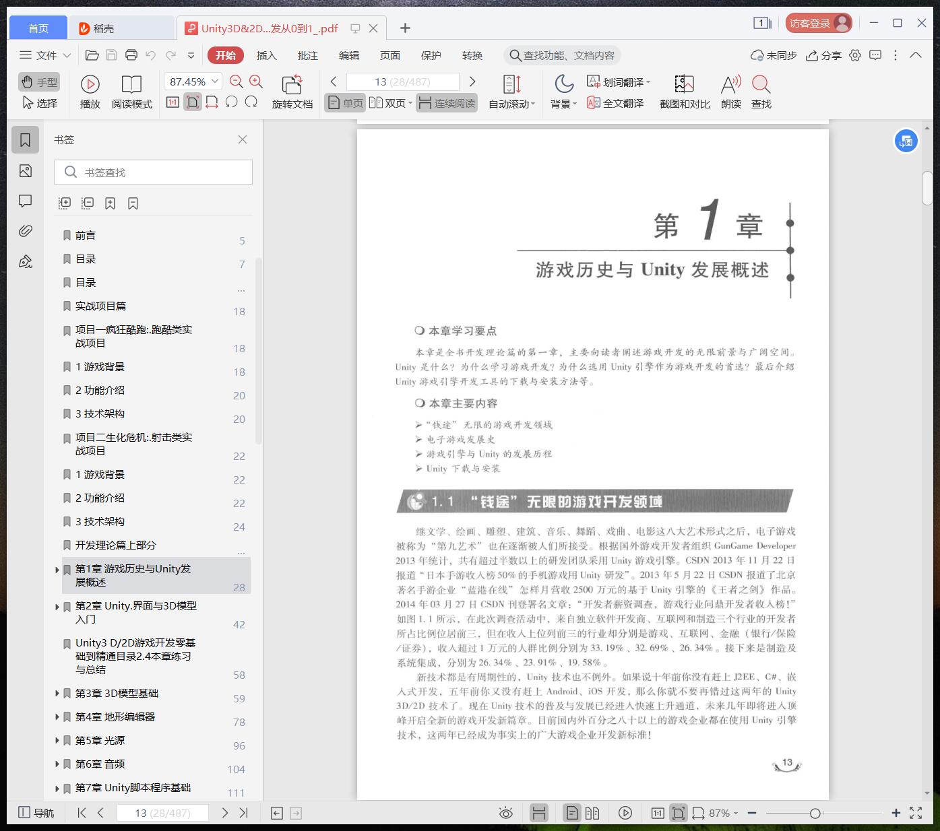940x831 pixels.
Task: Click 全文翻译 full text translation
Action: [615, 103]
